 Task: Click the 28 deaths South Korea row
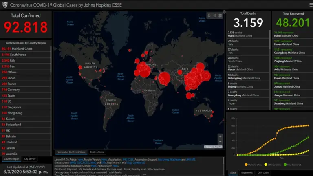click(x=247, y=59)
